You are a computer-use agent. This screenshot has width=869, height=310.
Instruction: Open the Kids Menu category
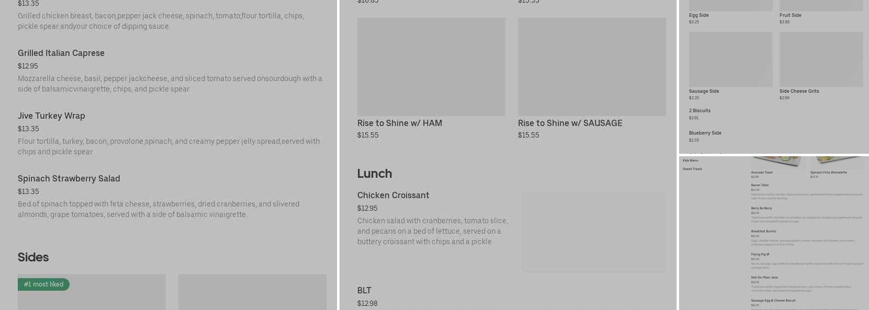(690, 161)
